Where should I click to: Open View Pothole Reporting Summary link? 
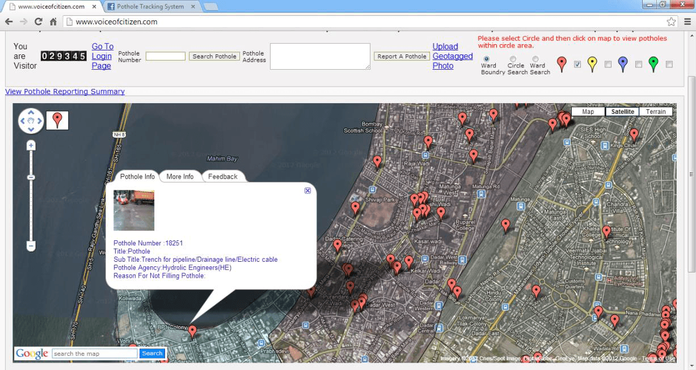(x=65, y=91)
